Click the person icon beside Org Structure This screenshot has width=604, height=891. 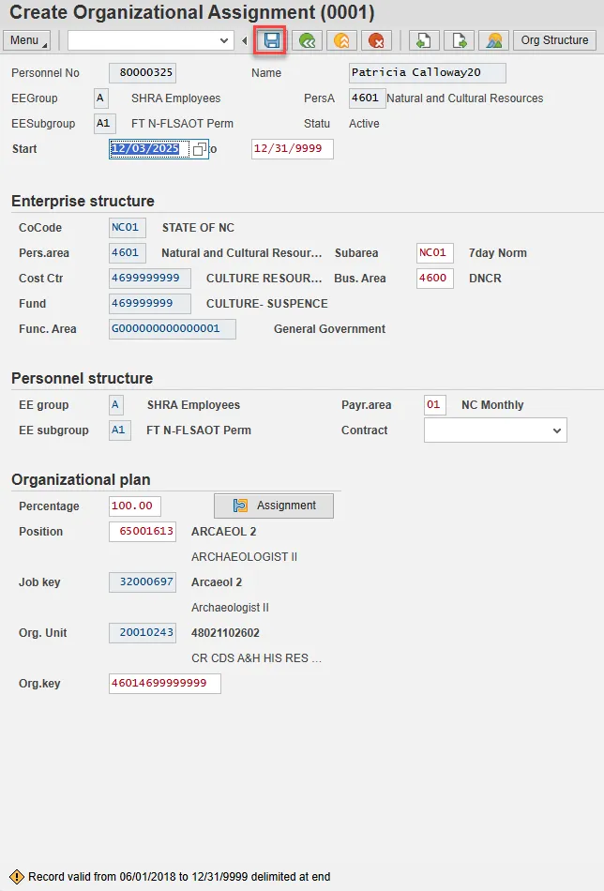click(493, 40)
